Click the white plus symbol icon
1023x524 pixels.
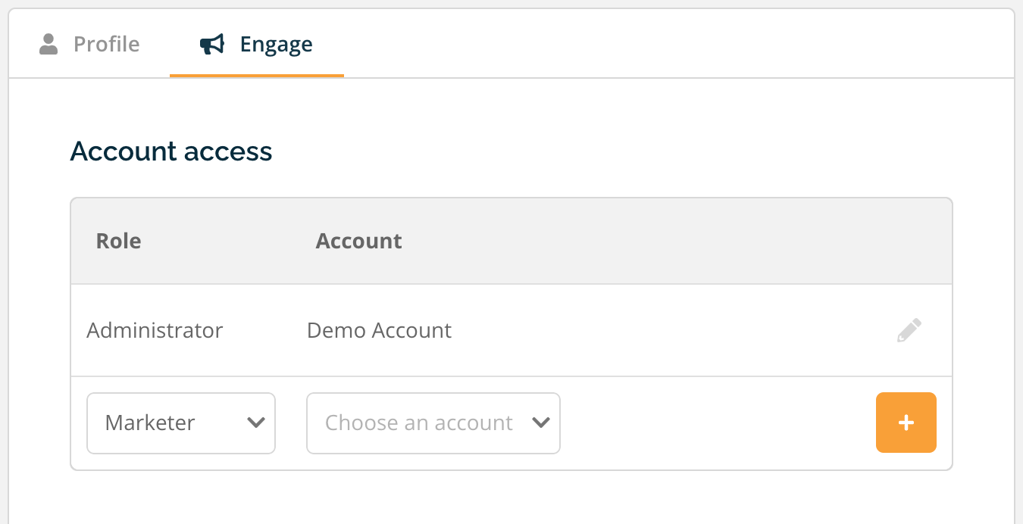906,423
